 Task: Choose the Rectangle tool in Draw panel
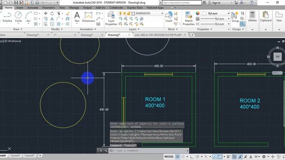coord(36,13)
